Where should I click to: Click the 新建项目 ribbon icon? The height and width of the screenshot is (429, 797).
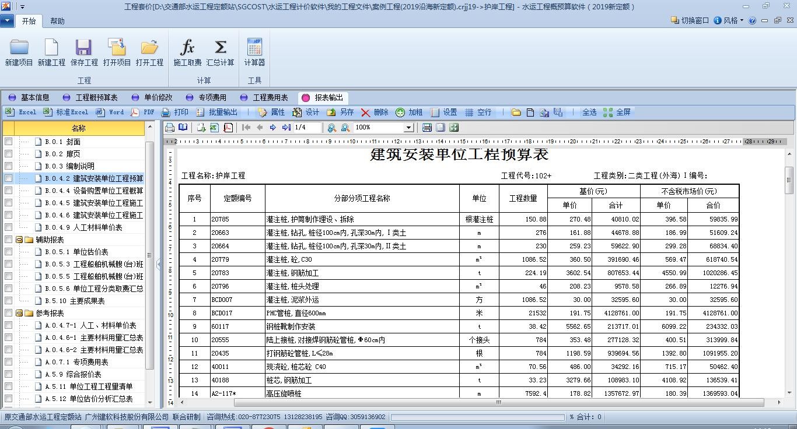19,52
